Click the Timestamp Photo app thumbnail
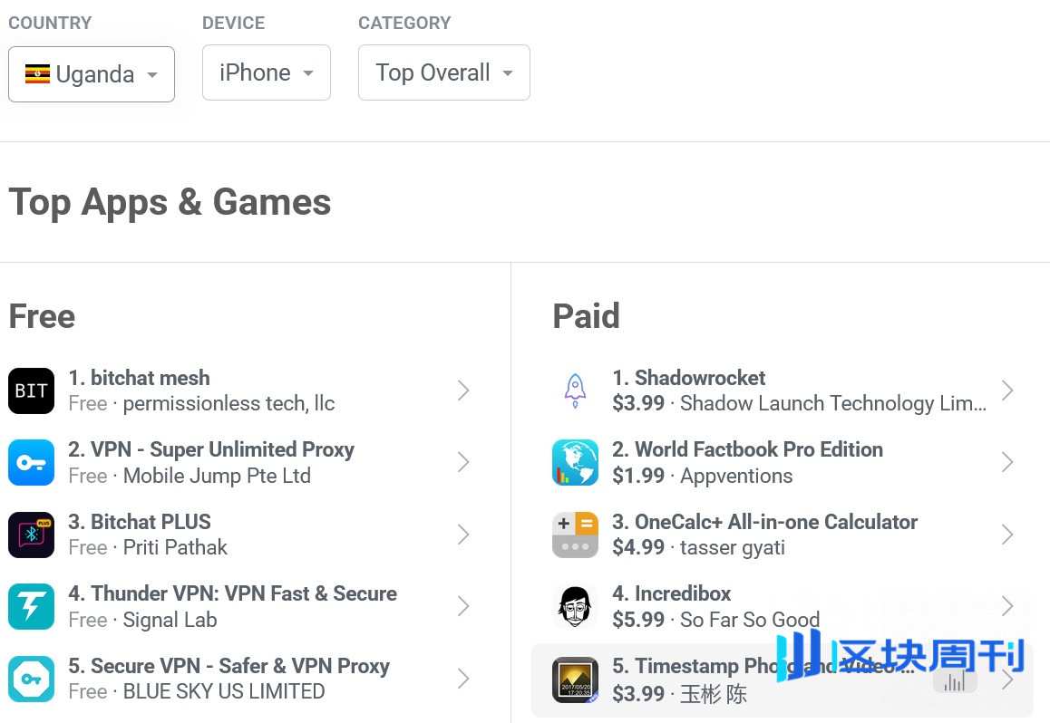1050x723 pixels. pos(575,680)
